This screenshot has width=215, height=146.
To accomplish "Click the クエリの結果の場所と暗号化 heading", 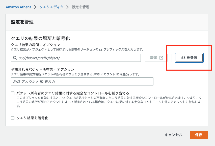I will tap(40, 38).
